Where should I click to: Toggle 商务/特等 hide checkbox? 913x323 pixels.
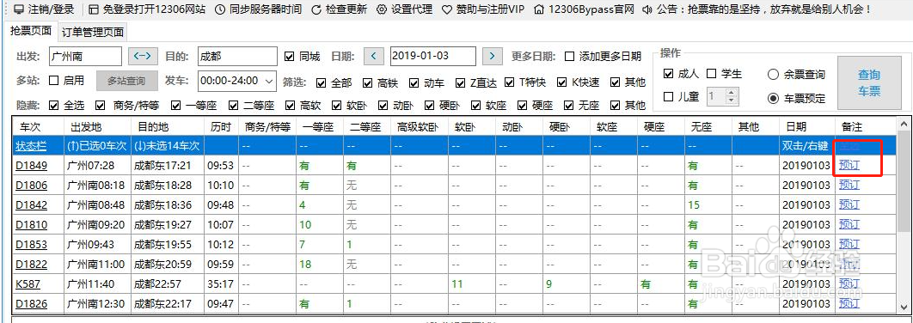[x=100, y=106]
